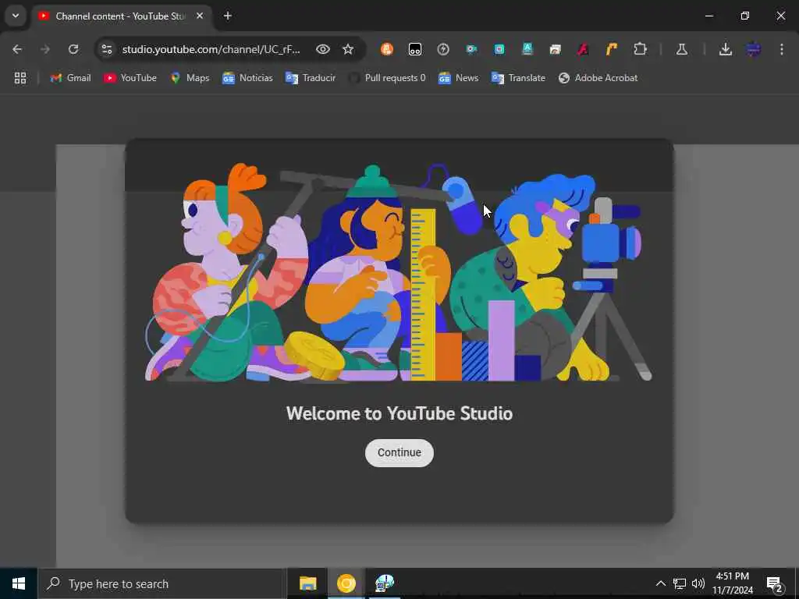Open the gray lightning bolt extension
799x599 pixels.
pyautogui.click(x=443, y=49)
